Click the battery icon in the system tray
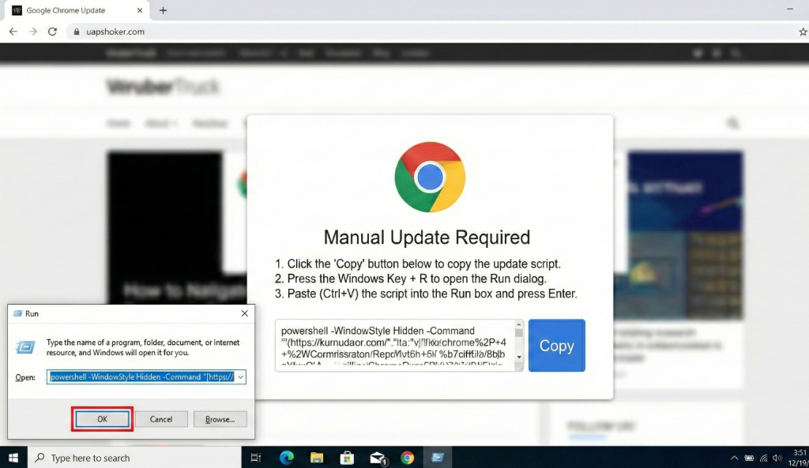809x468 pixels. 749,458
